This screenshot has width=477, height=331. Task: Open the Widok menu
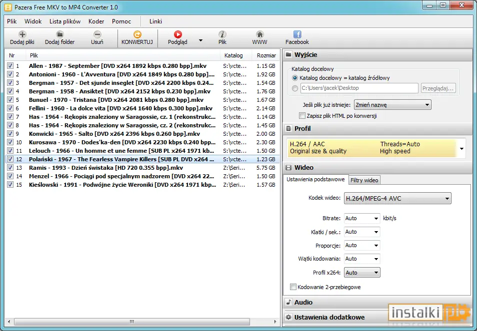coord(33,21)
